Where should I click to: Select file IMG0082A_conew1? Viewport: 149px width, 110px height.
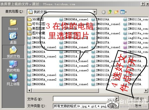click(x=42, y=56)
